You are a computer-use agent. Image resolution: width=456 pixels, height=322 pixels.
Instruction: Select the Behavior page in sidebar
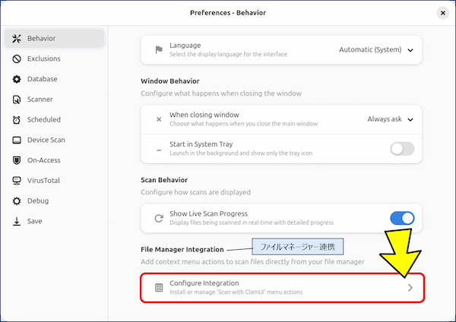point(54,39)
